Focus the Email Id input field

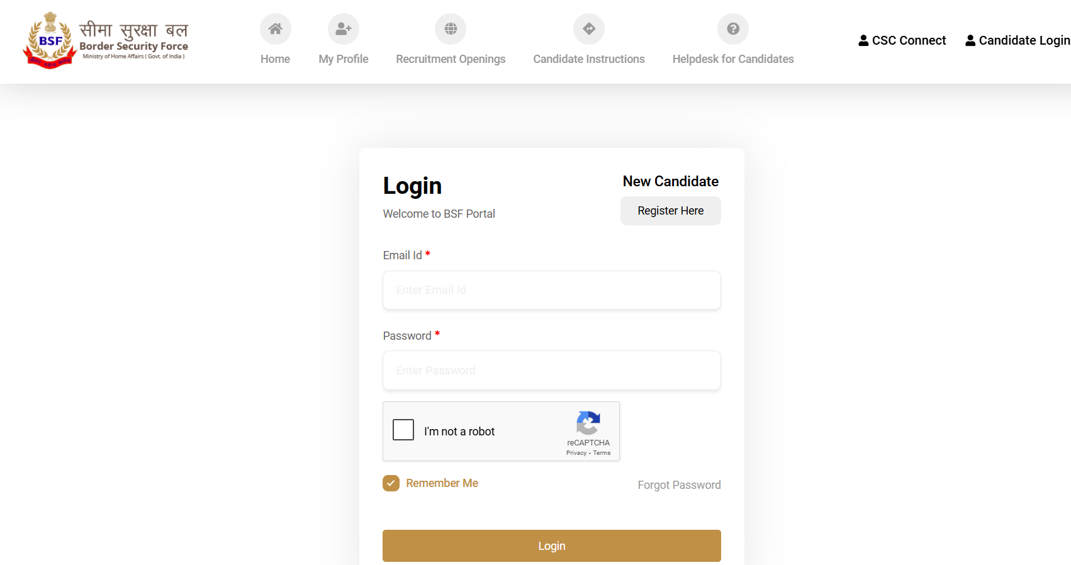pos(552,290)
